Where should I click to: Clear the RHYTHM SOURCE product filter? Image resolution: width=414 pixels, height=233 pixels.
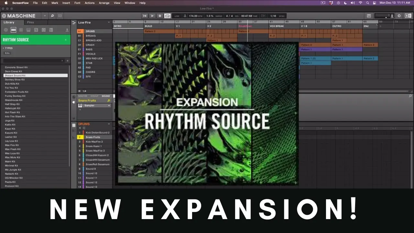pyautogui.click(x=66, y=40)
